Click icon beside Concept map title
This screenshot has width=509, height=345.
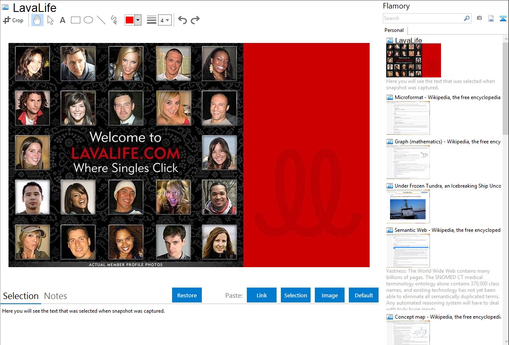(390, 316)
